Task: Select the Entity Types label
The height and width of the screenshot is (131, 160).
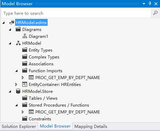Action: tap(40, 50)
